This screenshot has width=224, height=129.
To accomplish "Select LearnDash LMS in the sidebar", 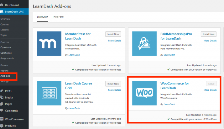I will tap(14, 11).
